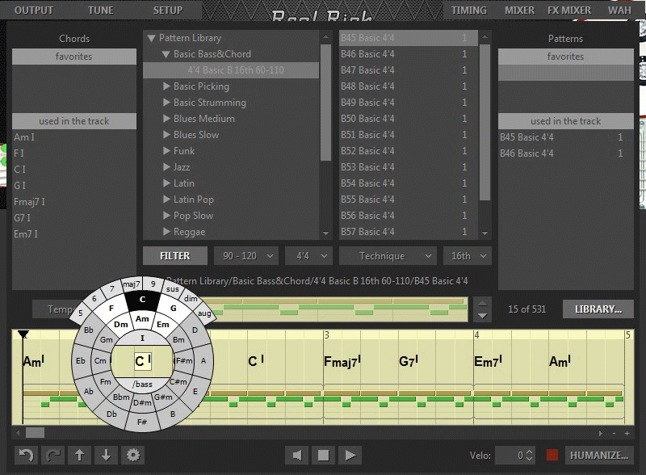Select pattern B53 Basic 4'4
Viewport: 646px width, 475px height.
(x=409, y=166)
